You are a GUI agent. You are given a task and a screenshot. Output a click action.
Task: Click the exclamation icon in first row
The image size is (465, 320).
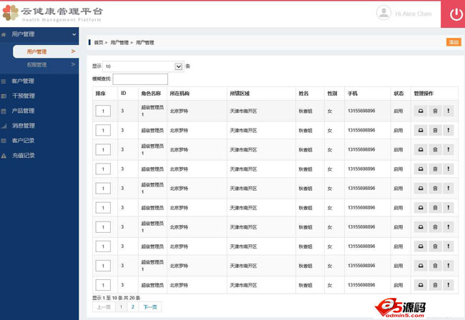(449, 111)
